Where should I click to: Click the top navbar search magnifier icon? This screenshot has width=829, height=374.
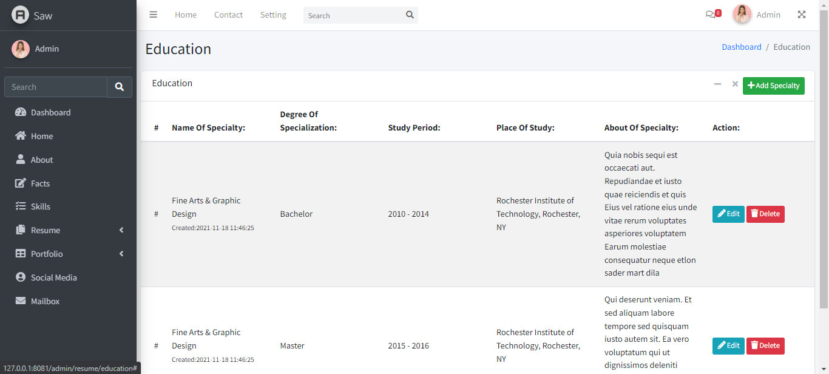pyautogui.click(x=410, y=15)
